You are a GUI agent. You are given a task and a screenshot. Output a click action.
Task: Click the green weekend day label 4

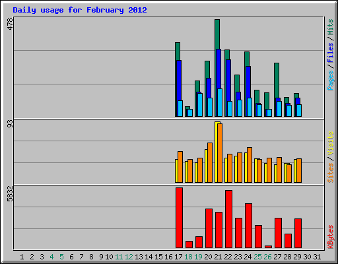click(51, 257)
